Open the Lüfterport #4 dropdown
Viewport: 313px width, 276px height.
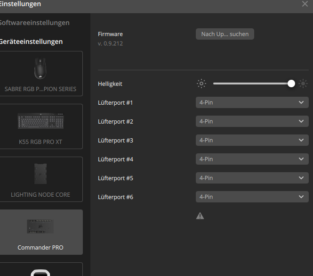[x=252, y=159]
